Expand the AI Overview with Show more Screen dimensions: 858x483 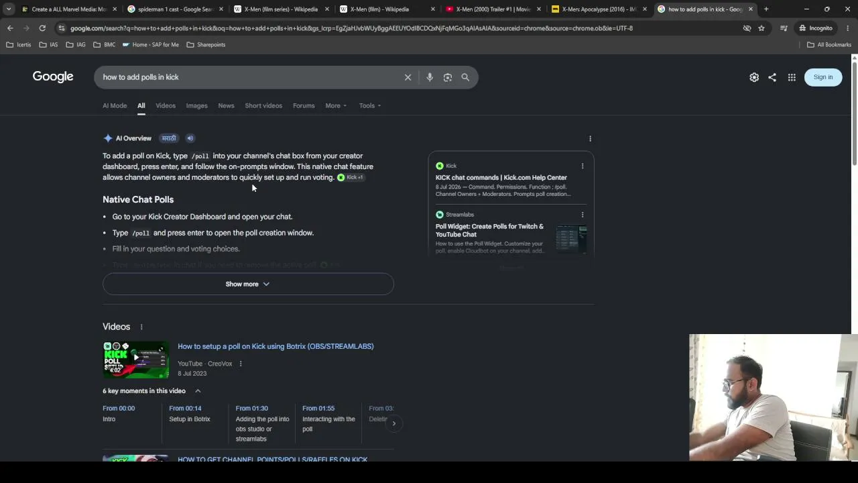pyautogui.click(x=248, y=284)
